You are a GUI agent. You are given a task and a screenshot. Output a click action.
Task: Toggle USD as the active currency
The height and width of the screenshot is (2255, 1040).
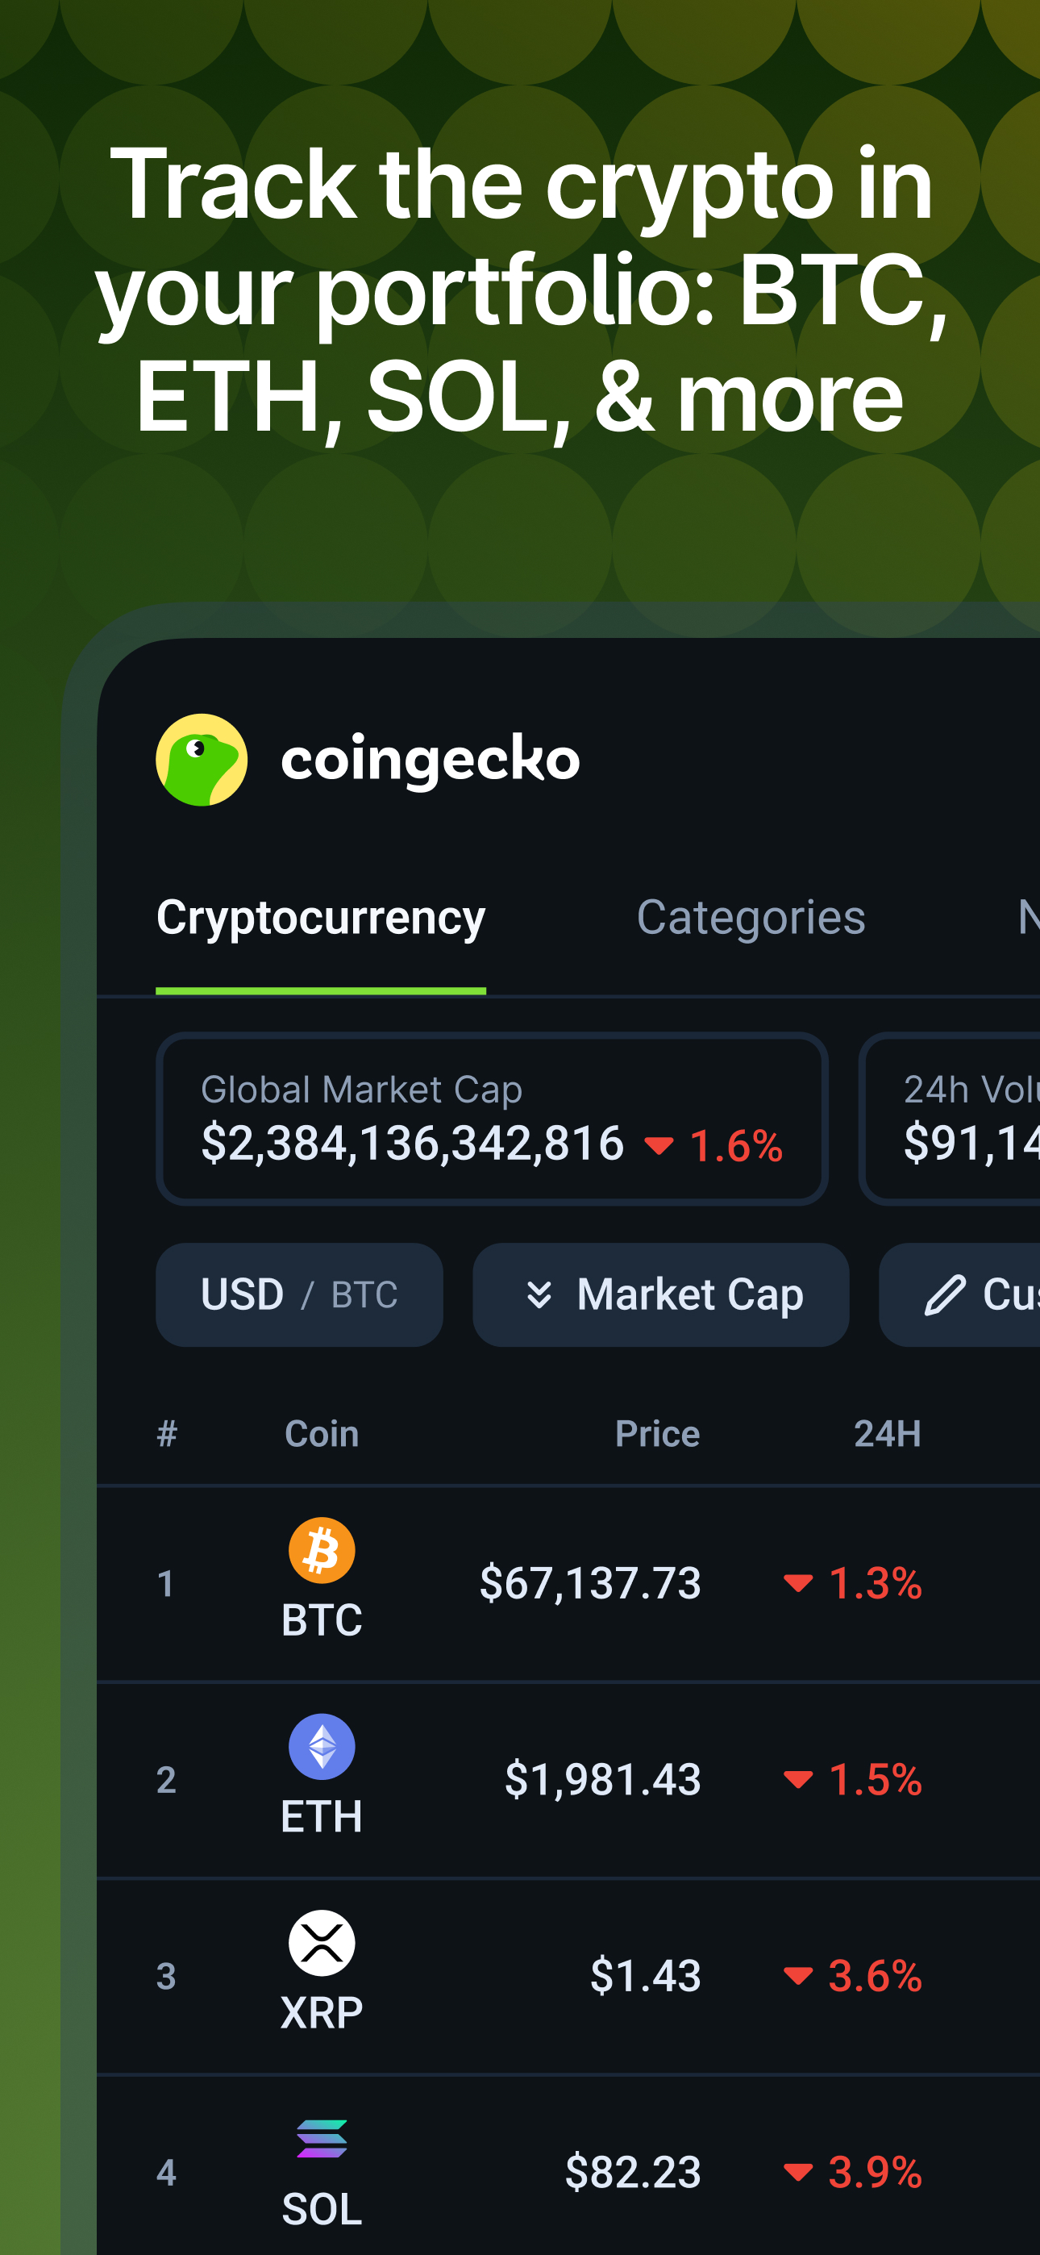(241, 1294)
